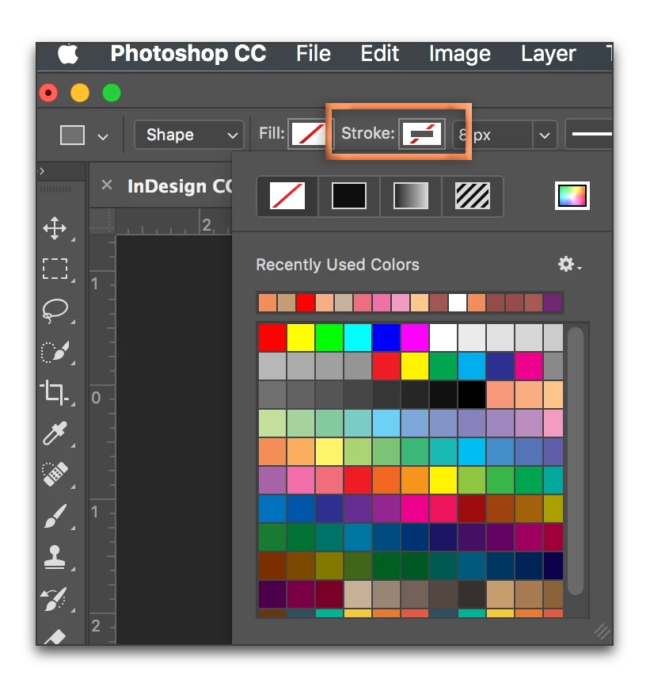
Task: Click the yellow minimize window button
Action: coord(80,93)
